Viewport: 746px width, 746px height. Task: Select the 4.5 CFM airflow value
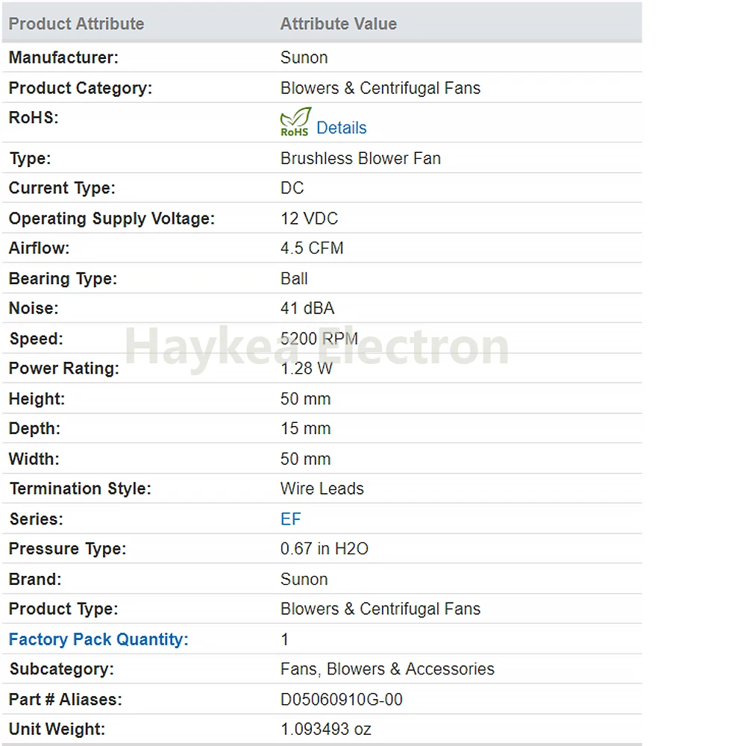[312, 248]
